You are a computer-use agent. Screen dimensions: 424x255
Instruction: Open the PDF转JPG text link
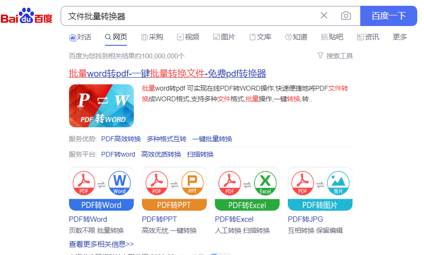305,219
